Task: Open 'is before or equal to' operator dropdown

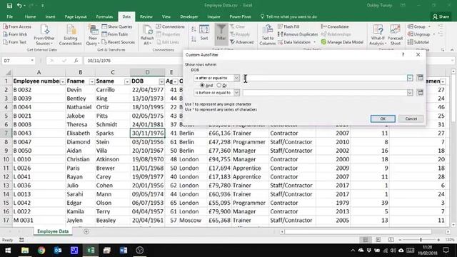Action: (x=236, y=93)
